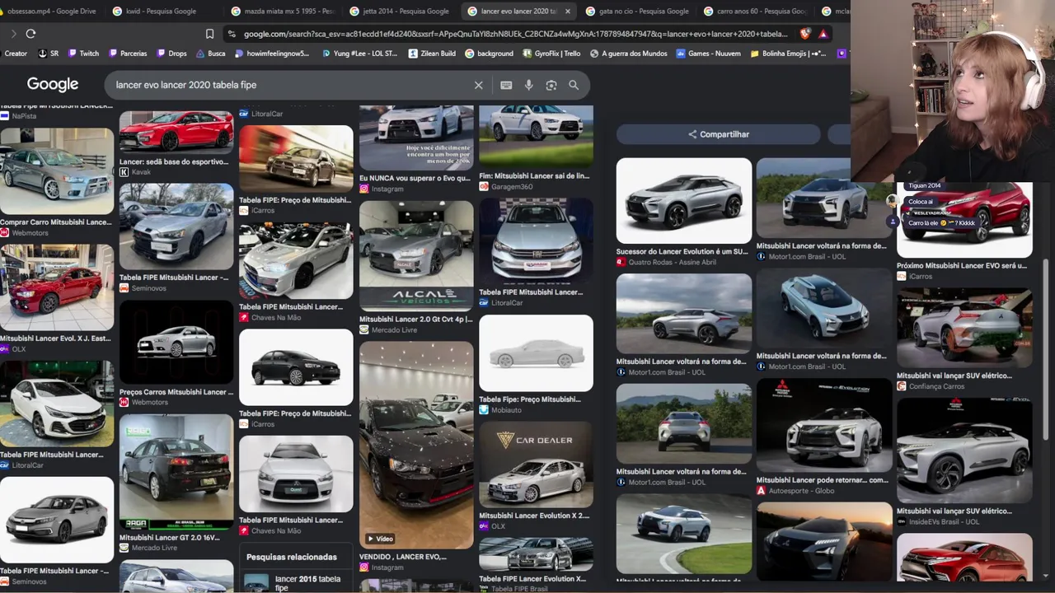This screenshot has height=593, width=1055.
Task: Open 'Mitsubishi Lancer pode retornar...' Autoesporte result
Action: (823, 480)
